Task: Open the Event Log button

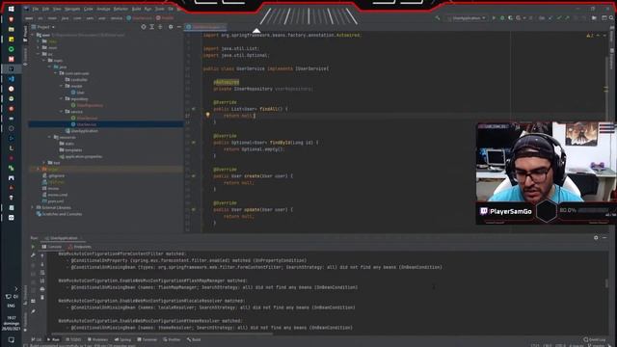Action: point(595,339)
